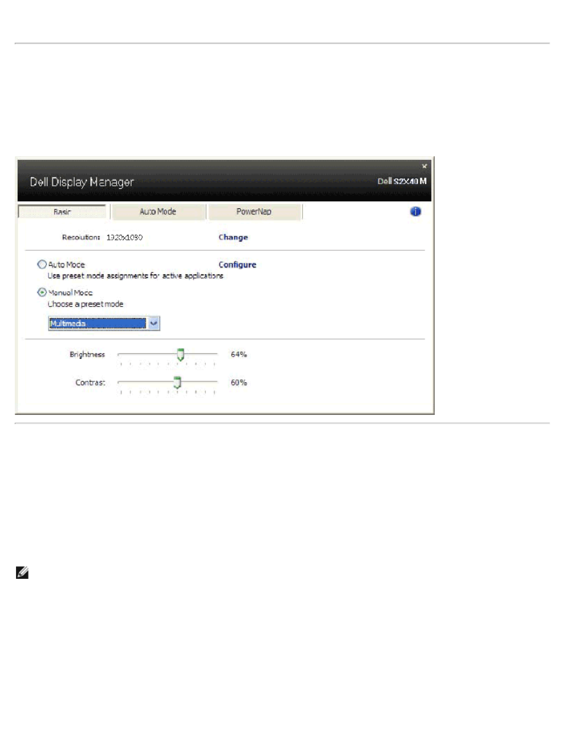The width and height of the screenshot is (565, 731).
Task: Switch to the Basic tab
Action: click(x=62, y=211)
